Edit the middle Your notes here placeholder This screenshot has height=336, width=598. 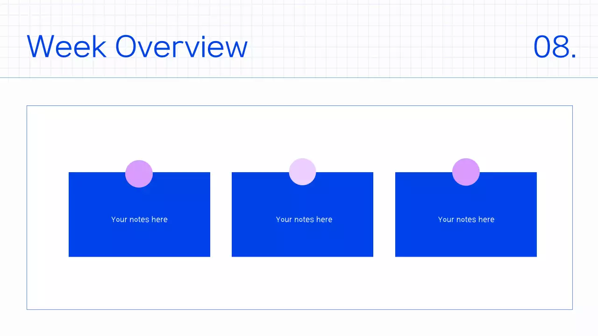pyautogui.click(x=304, y=219)
